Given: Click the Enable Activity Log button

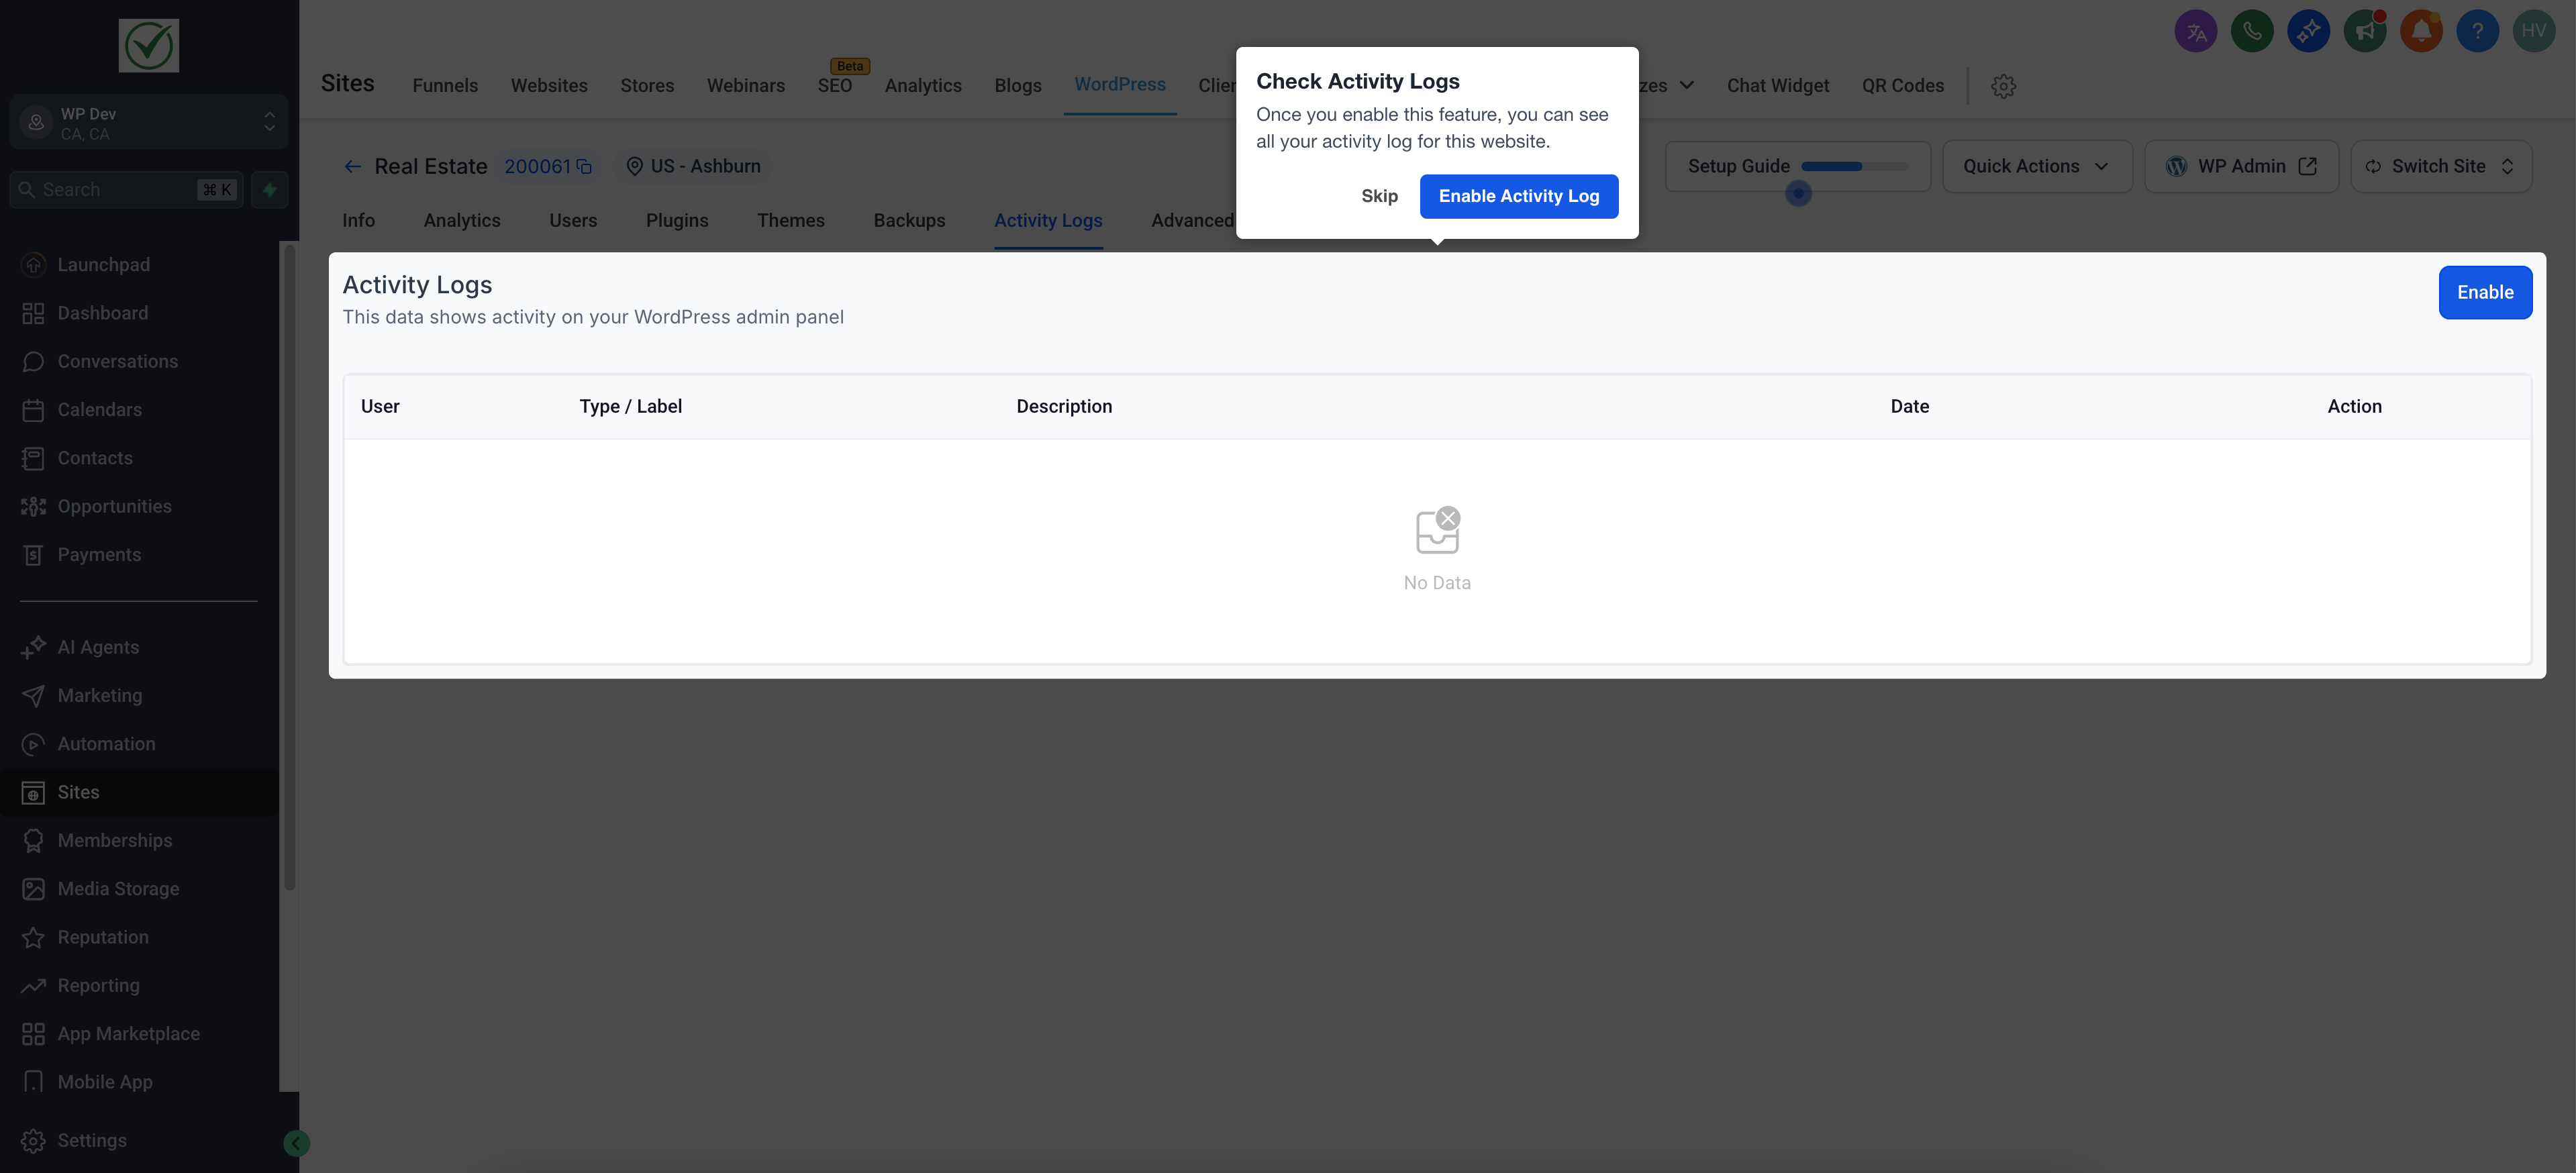Looking at the screenshot, I should (x=1518, y=197).
